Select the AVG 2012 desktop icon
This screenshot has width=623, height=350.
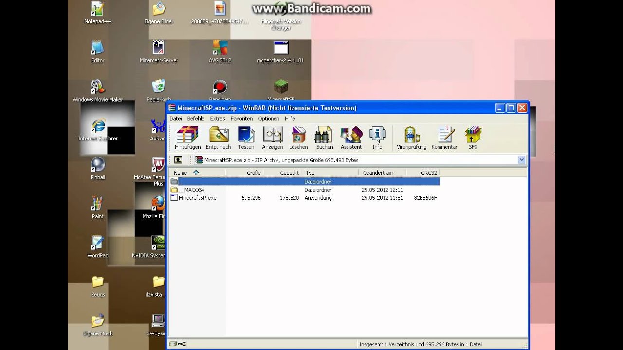point(220,52)
